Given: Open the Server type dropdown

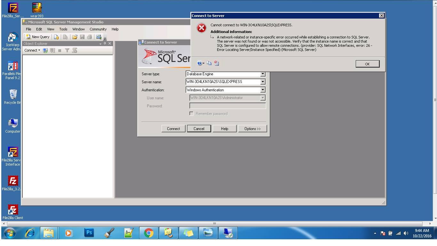Looking at the screenshot, I should tap(263, 74).
